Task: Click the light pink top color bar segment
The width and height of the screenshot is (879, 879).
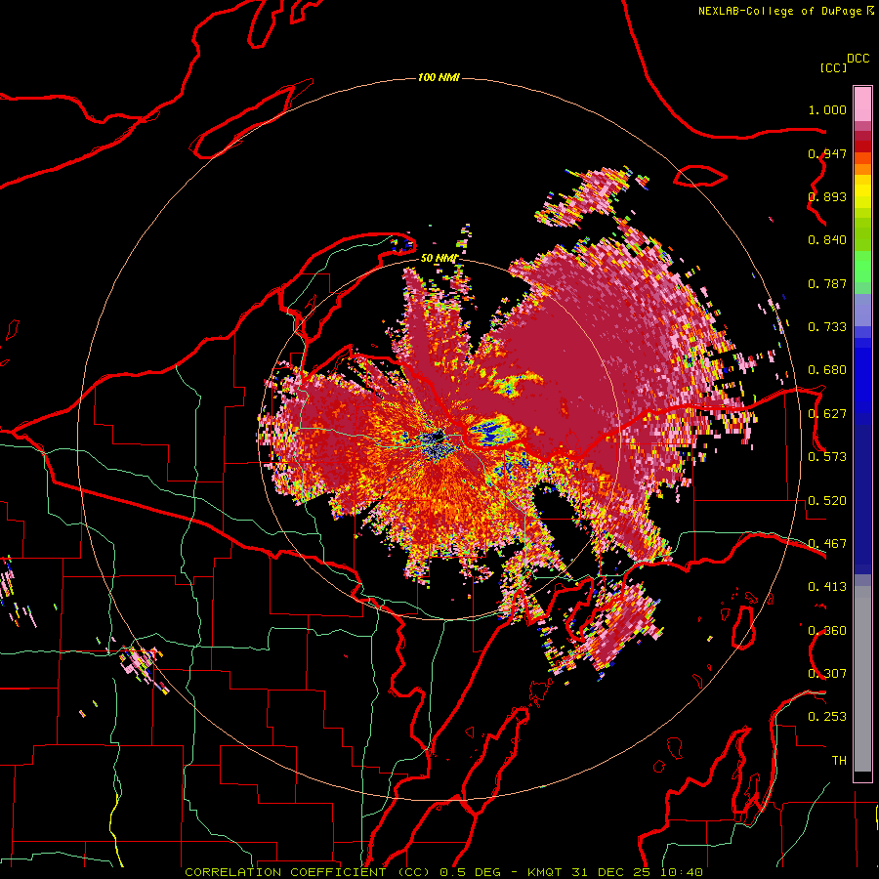Action: 862,104
